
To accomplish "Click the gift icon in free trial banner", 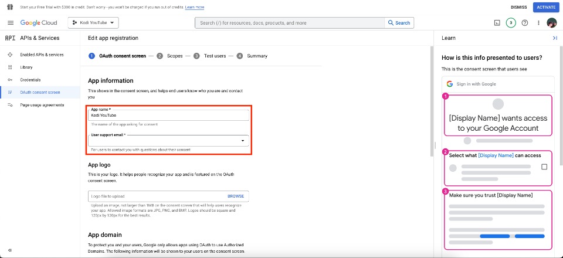I will point(11,7).
